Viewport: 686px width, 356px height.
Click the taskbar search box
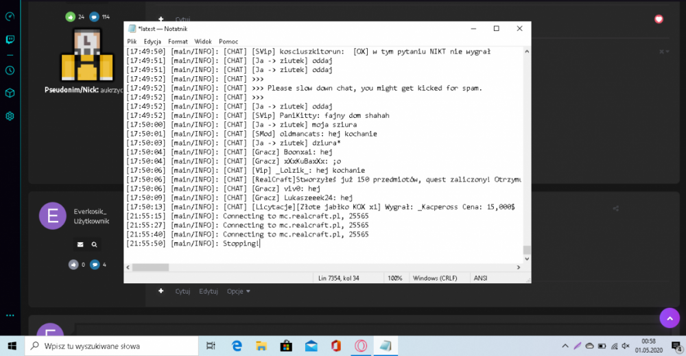point(112,346)
